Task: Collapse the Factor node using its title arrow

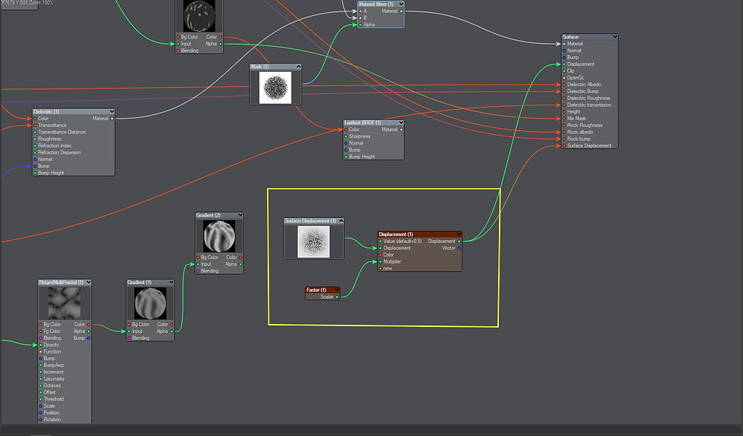Action: (x=337, y=290)
